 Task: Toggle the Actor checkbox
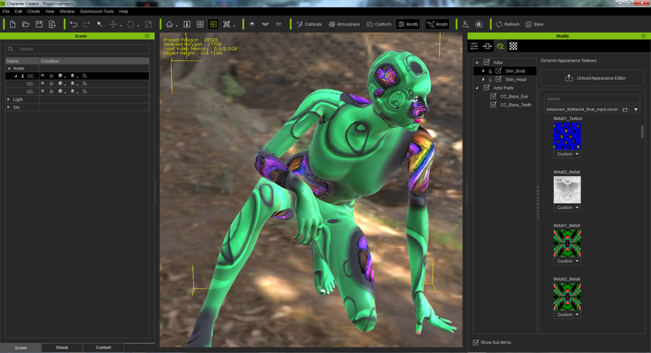click(487, 62)
